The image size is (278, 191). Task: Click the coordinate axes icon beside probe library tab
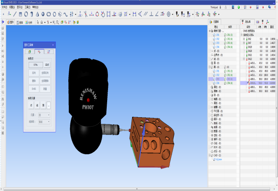(x=267, y=22)
